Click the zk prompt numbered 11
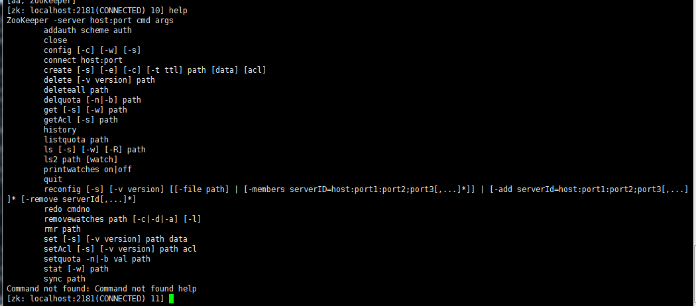Screen dimensions: 696x306 (x=86, y=299)
